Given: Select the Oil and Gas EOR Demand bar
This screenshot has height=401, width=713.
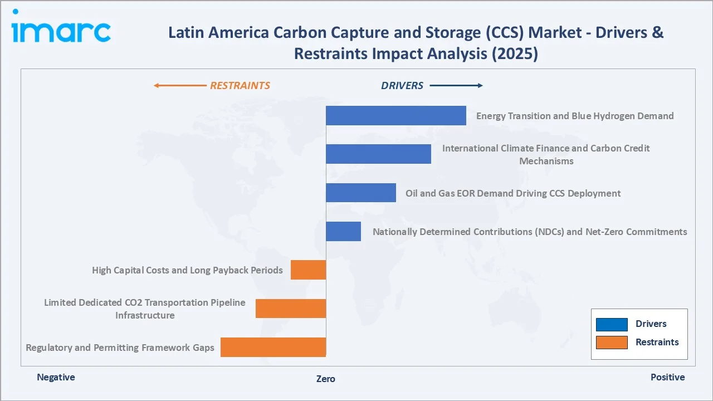Looking at the screenshot, I should point(361,193).
